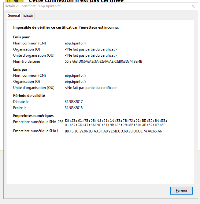This screenshot has height=204, width=200.
Task: Click ebp.bpinfo.fr Organisation value under Émis par
Action: (x=75, y=82)
